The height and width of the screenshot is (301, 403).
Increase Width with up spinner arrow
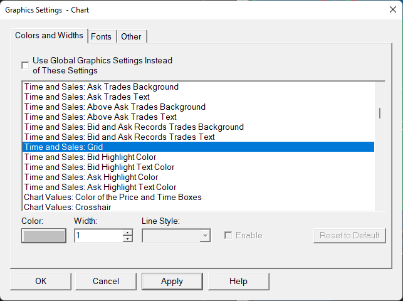coord(128,232)
